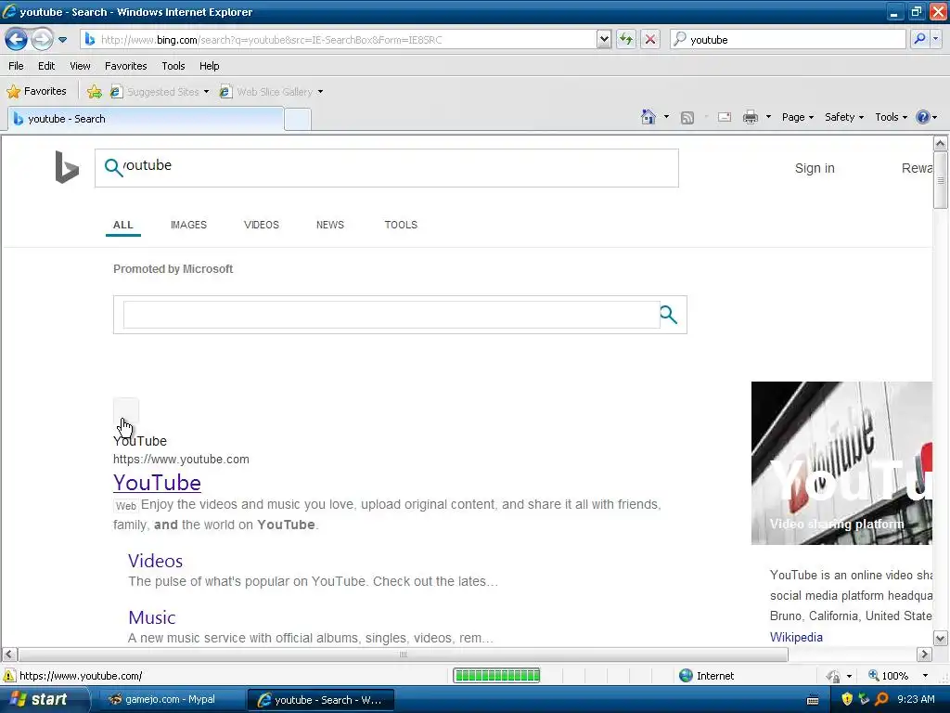Image resolution: width=950 pixels, height=713 pixels.
Task: Open the Videos sublink
Action: point(155,561)
